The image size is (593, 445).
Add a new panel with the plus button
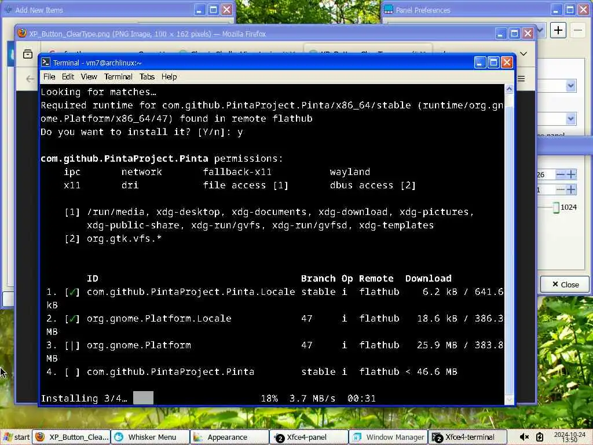pyautogui.click(x=558, y=30)
